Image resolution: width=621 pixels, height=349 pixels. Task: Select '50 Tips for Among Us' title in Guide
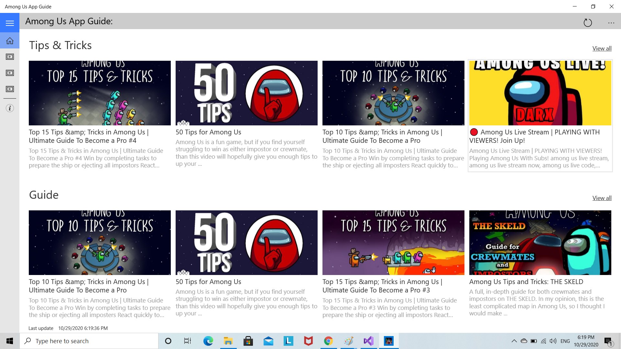coord(208,282)
